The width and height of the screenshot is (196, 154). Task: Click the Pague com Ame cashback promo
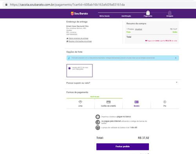161,41
